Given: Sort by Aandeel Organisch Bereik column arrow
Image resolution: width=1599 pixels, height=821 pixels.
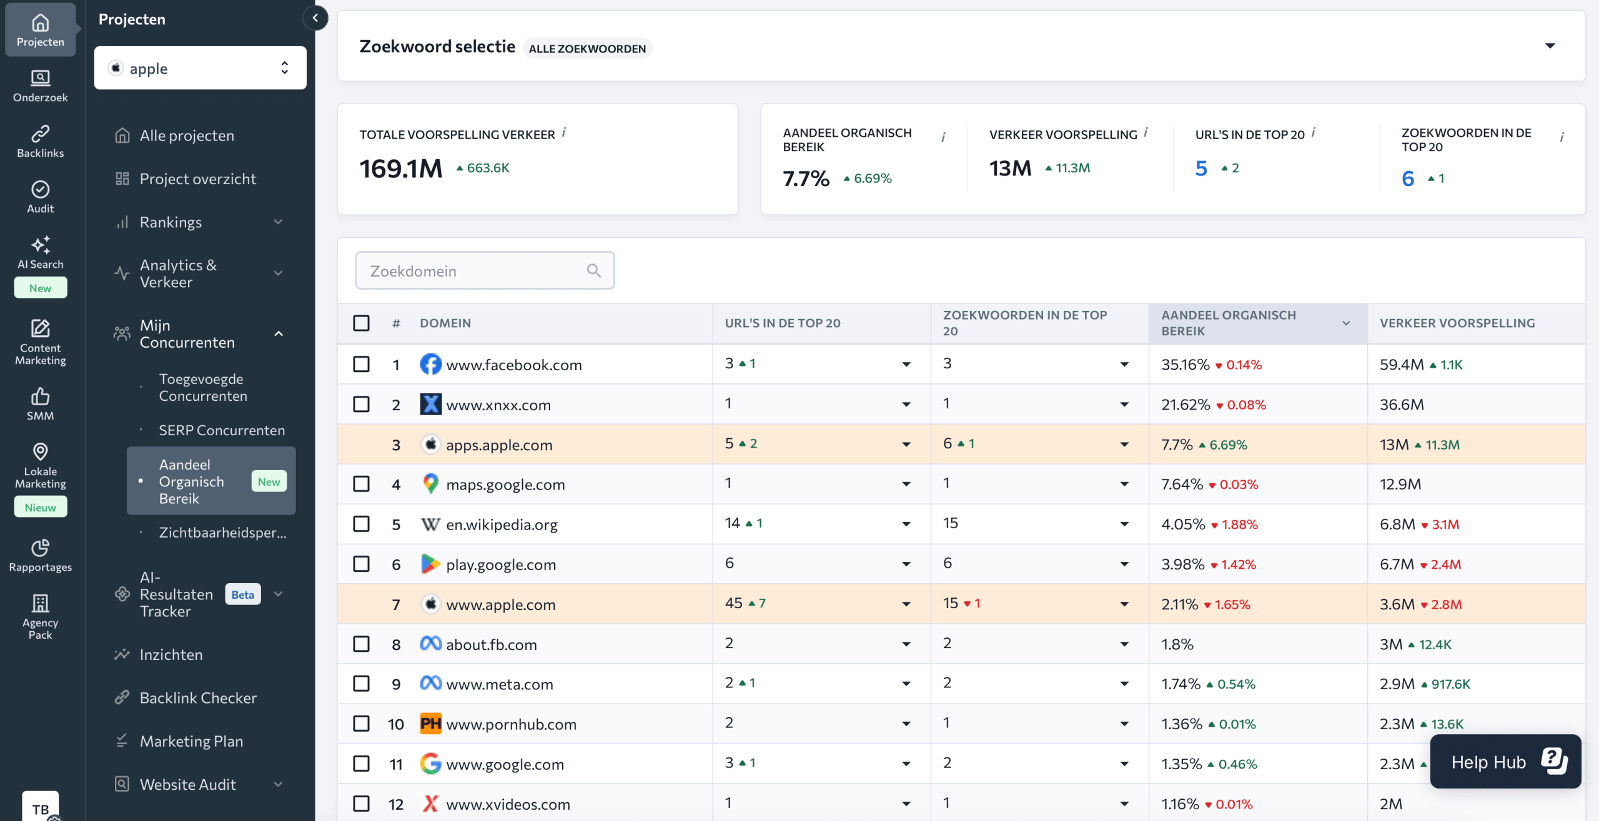Looking at the screenshot, I should 1346,323.
